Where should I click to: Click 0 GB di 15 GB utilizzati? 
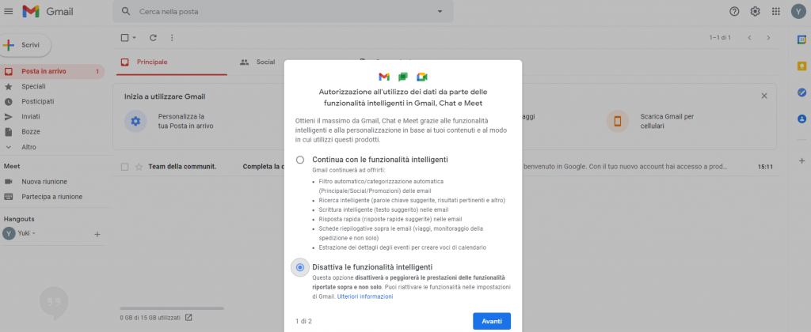150,318
